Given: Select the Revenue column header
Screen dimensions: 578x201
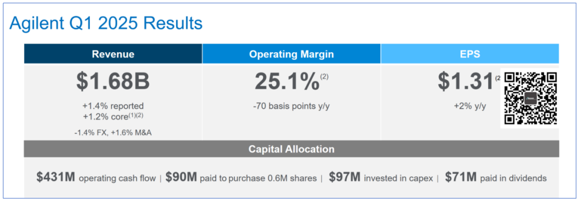Looking at the screenshot, I should pos(113,54).
